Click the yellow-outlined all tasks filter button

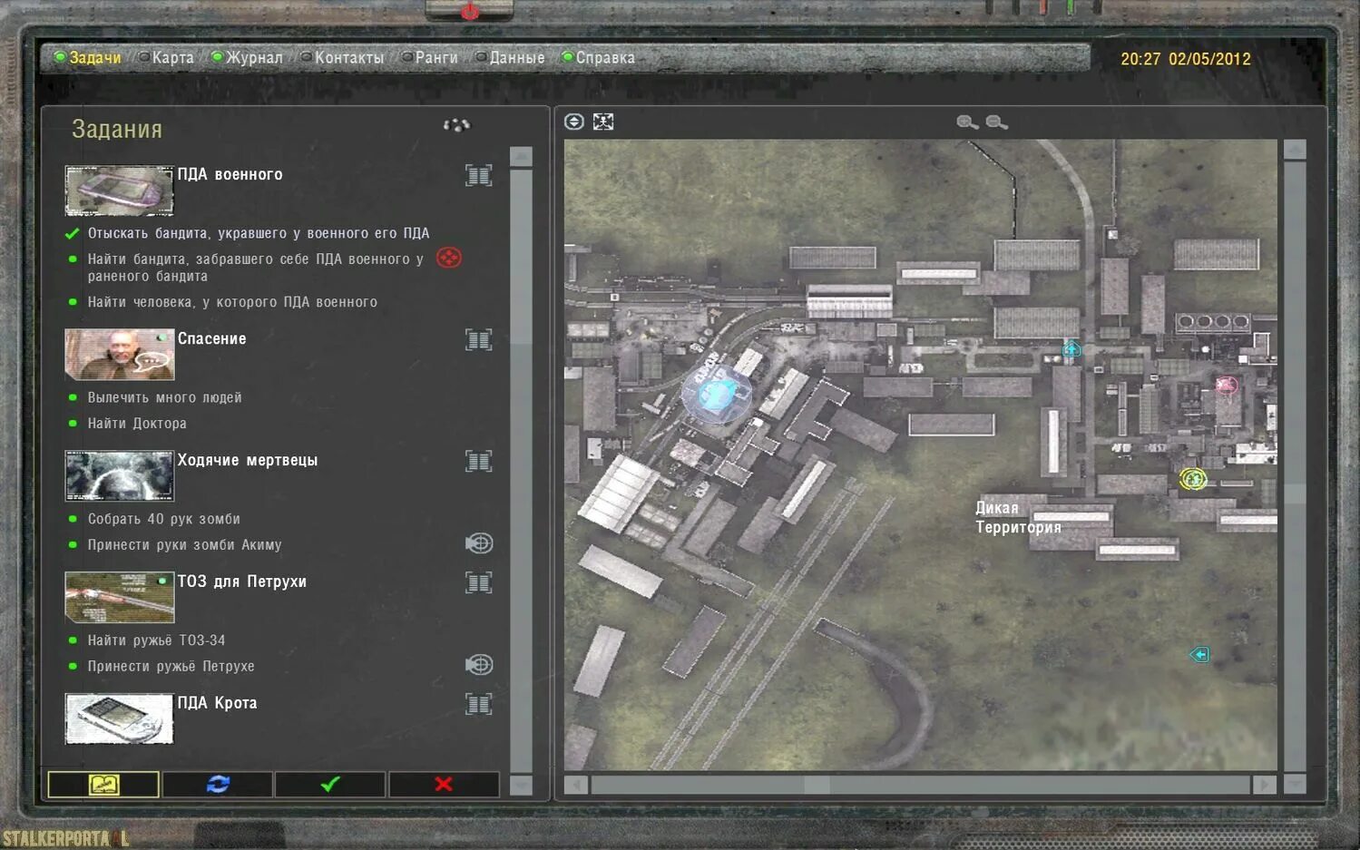[103, 785]
